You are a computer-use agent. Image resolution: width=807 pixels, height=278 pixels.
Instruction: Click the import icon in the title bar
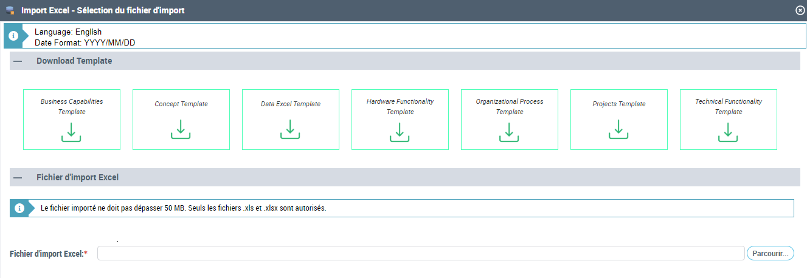[x=10, y=10]
